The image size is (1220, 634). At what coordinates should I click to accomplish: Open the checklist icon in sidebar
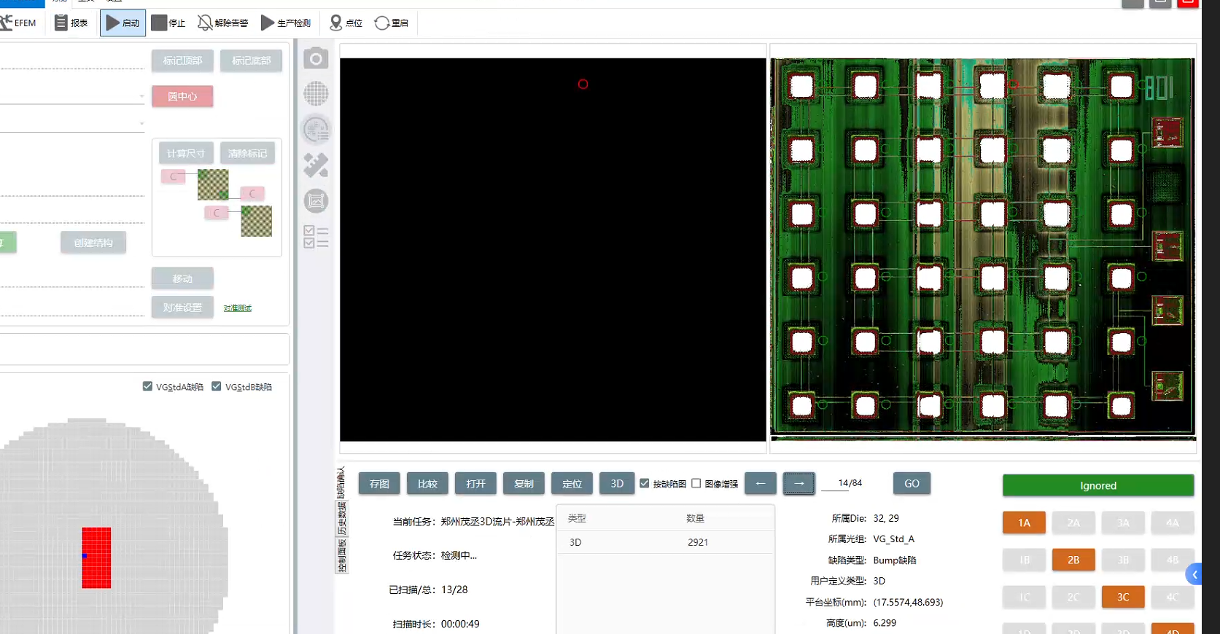pyautogui.click(x=316, y=237)
